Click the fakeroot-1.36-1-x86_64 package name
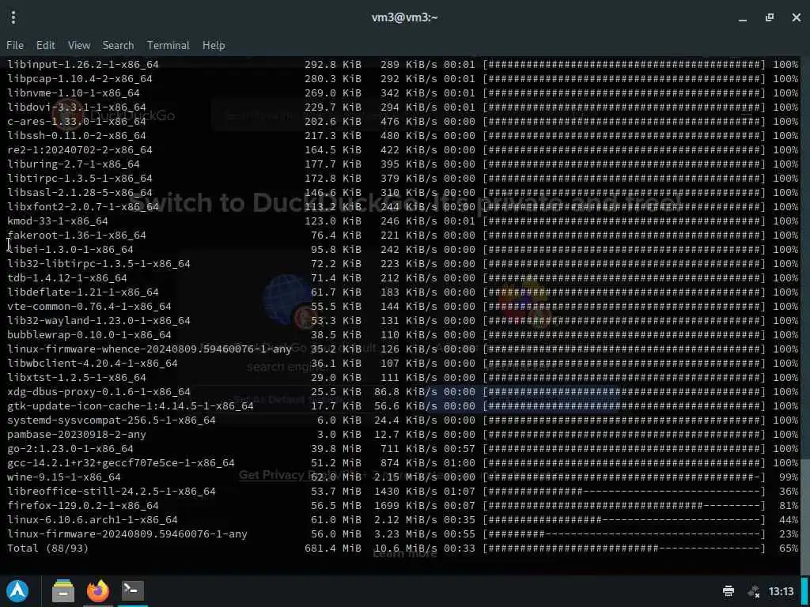 click(77, 236)
